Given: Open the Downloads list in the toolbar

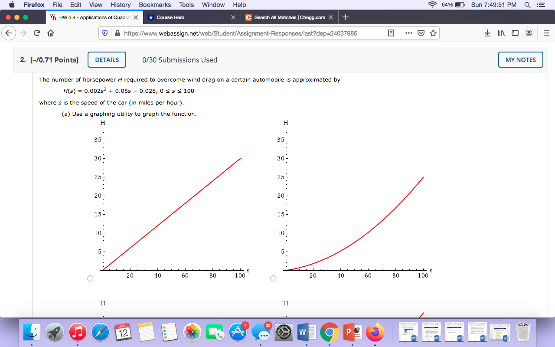Looking at the screenshot, I should (x=487, y=33).
